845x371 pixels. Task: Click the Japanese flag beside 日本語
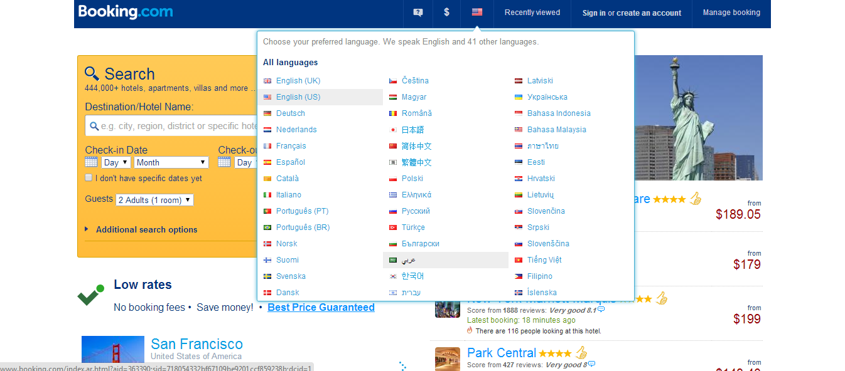[x=393, y=130]
